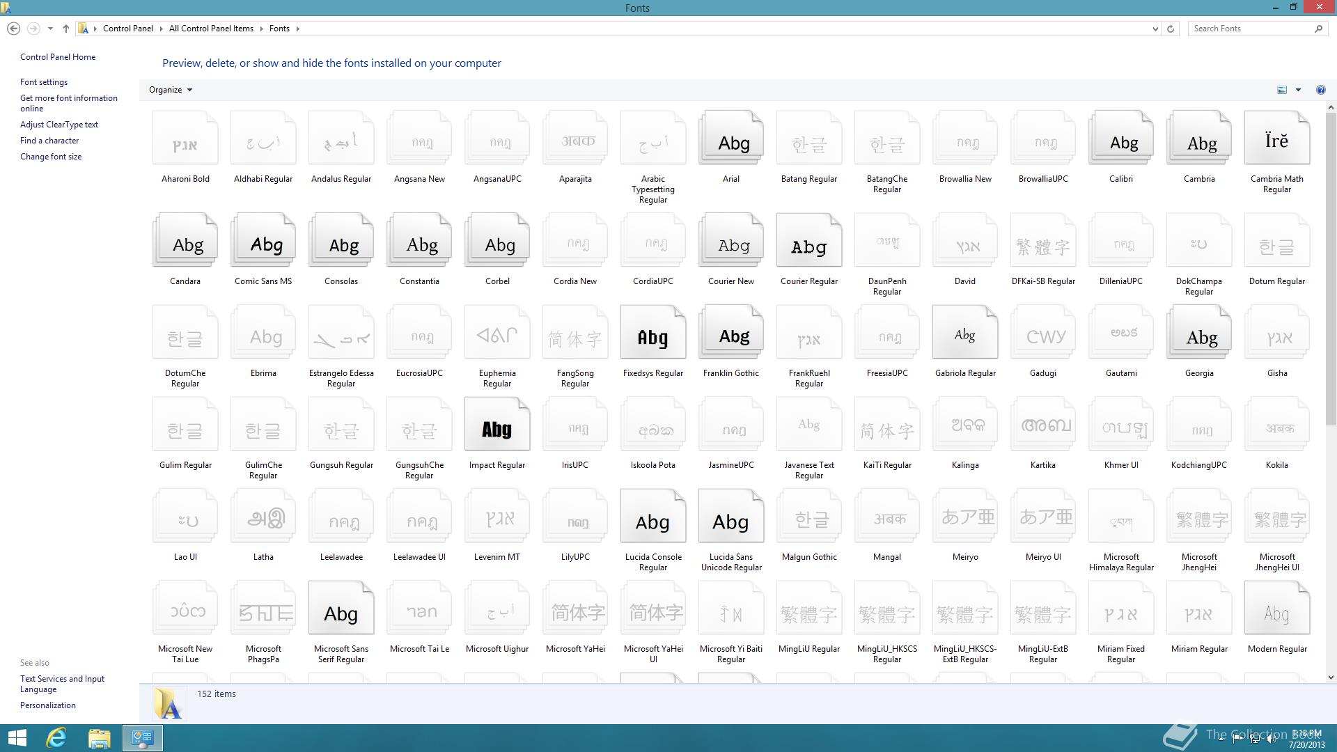Select the Euphemia Regular font

[497, 332]
